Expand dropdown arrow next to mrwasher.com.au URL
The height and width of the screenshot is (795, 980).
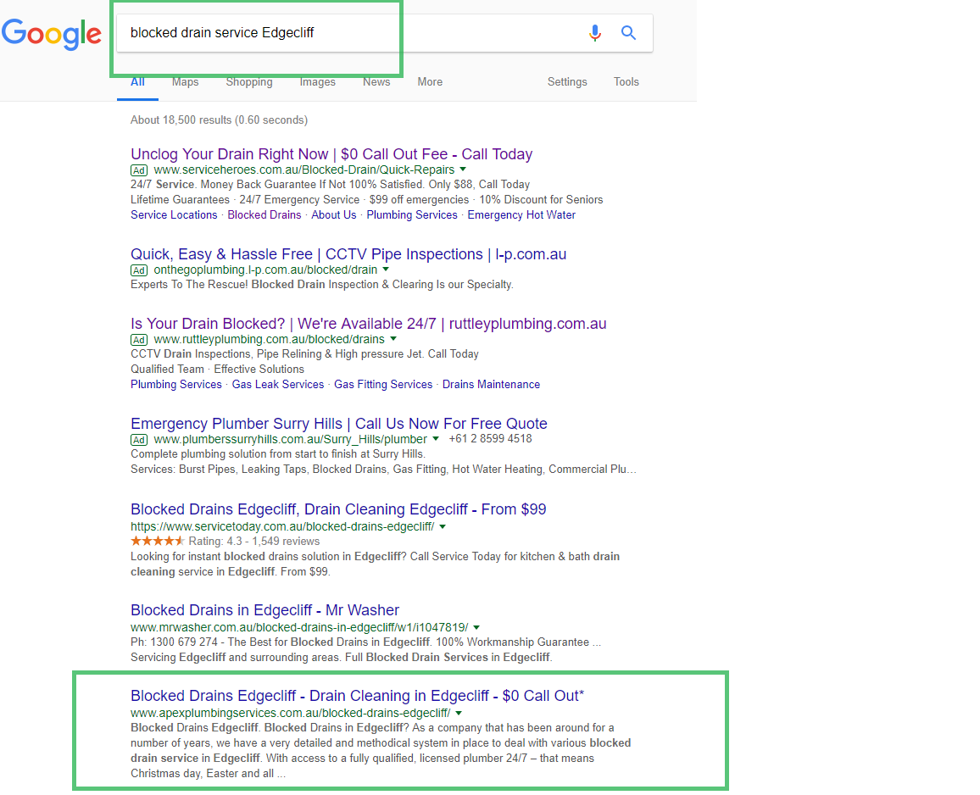coord(476,627)
